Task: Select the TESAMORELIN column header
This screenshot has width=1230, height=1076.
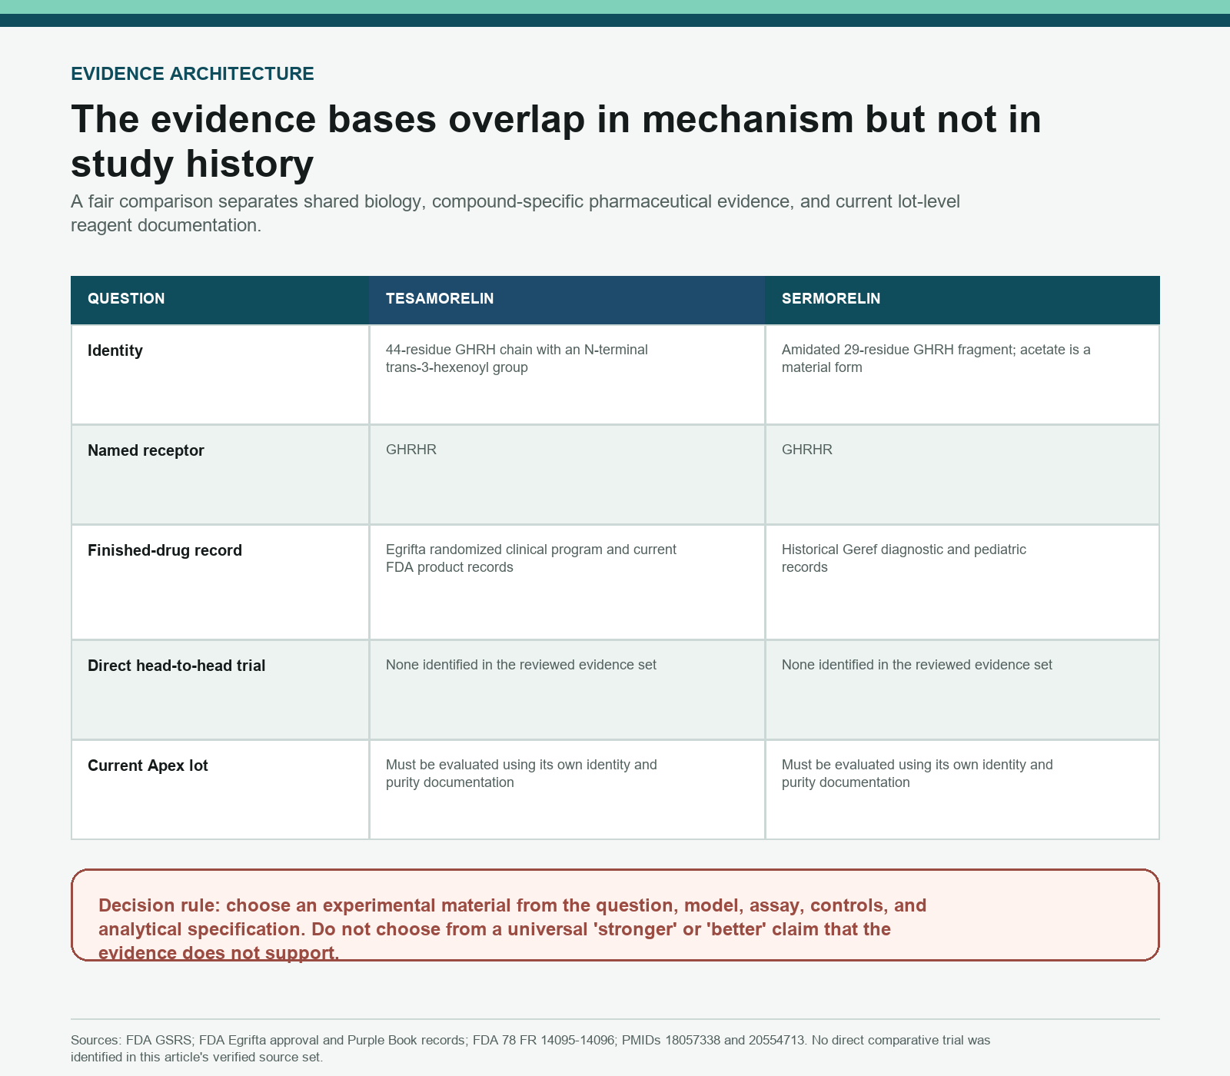Action: pyautogui.click(x=567, y=300)
